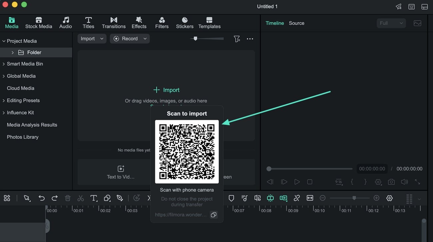Move the preview playhead scrubber
Image resolution: width=433 pixels, height=242 pixels.
[x=269, y=169]
